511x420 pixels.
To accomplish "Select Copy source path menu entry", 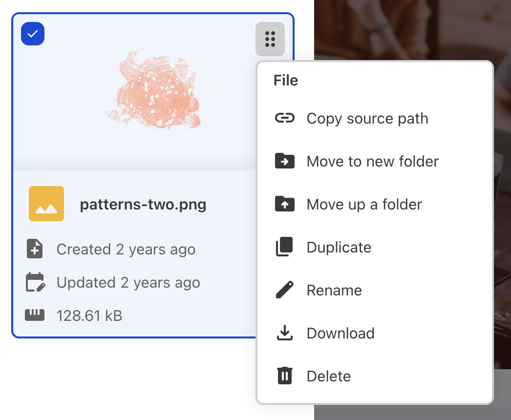I will tap(367, 118).
